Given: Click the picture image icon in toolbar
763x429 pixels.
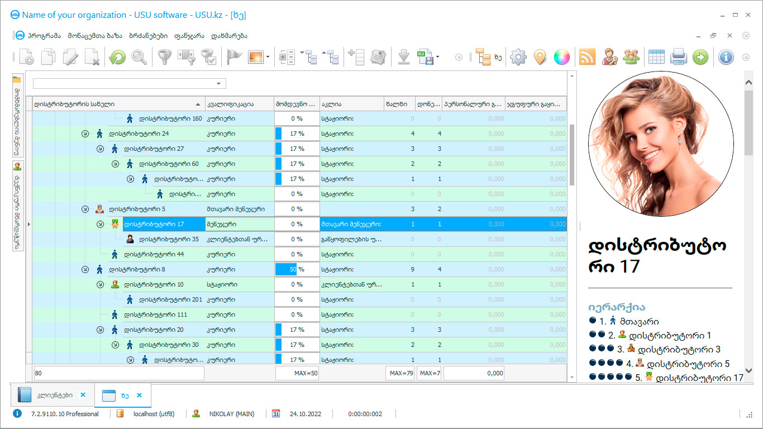Looking at the screenshot, I should (x=256, y=57).
